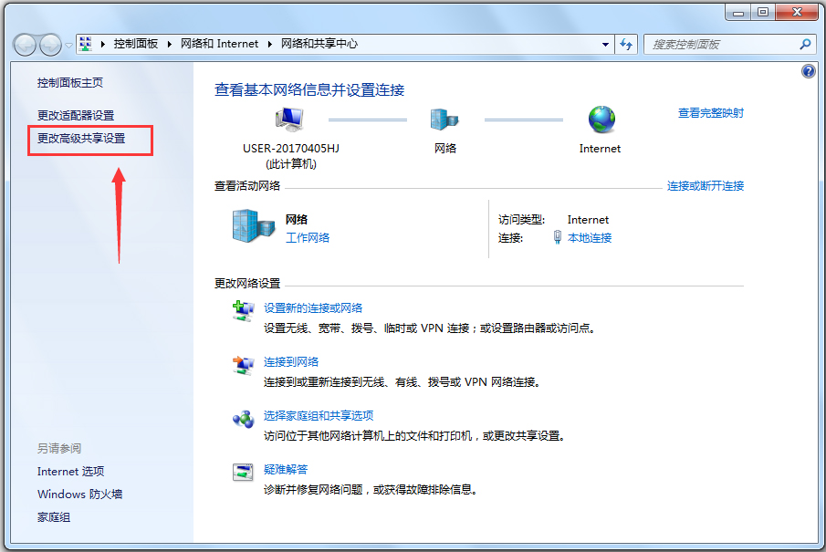Open the address bar dropdown arrow
The image size is (826, 552).
pyautogui.click(x=604, y=44)
